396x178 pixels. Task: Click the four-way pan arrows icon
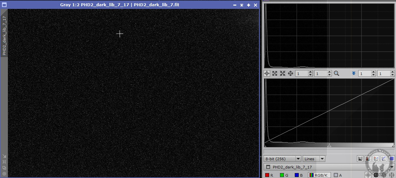(x=291, y=74)
